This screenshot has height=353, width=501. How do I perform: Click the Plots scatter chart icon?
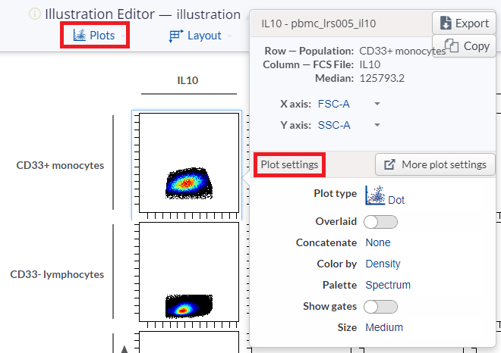(79, 36)
